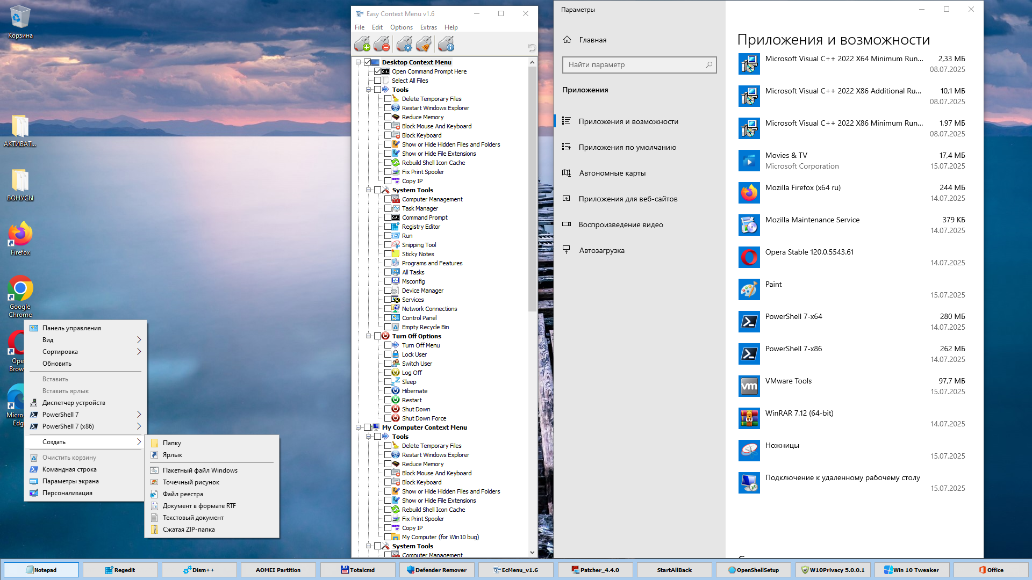Image resolution: width=1032 pixels, height=580 pixels.
Task: Click the search magnifier in Найти параметр
Action: pos(709,65)
